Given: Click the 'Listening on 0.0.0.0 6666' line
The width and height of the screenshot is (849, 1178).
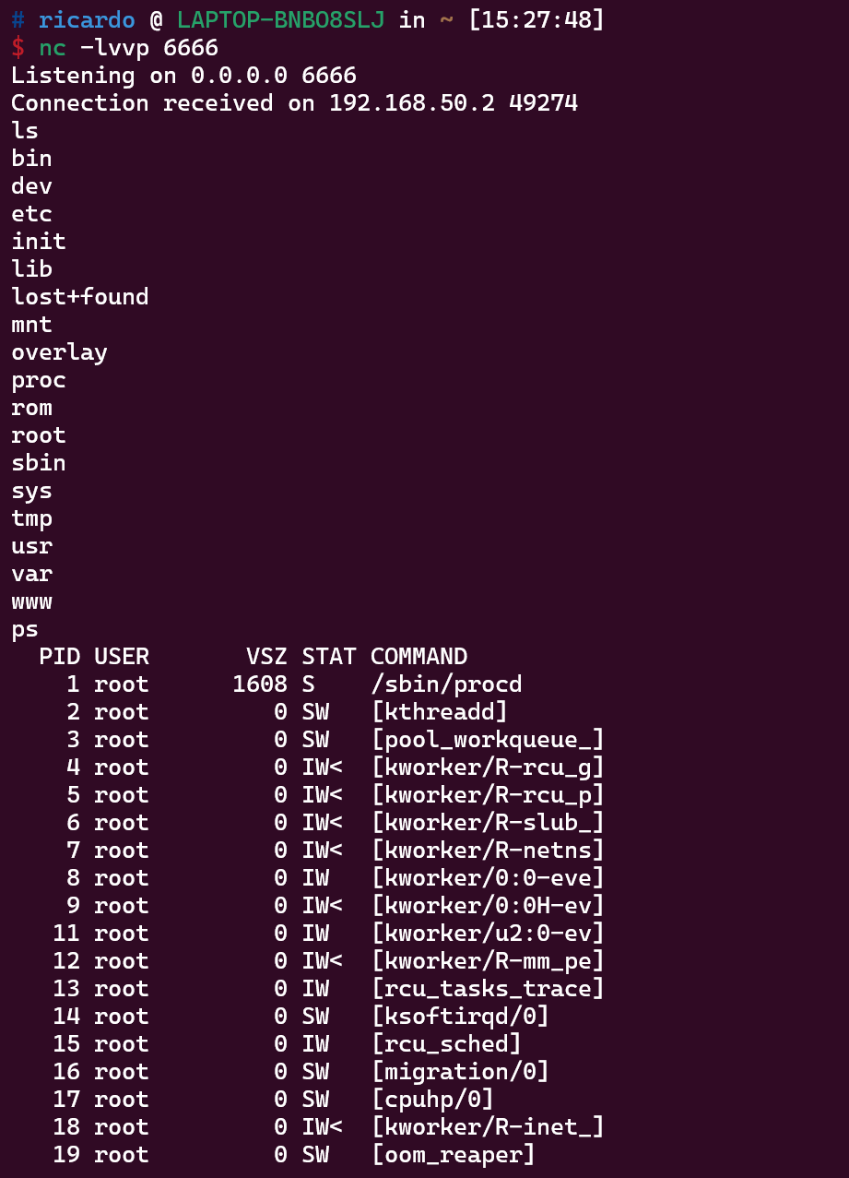Looking at the screenshot, I should [x=183, y=76].
